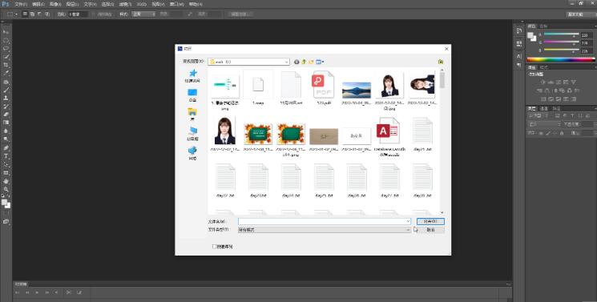Choose New selection mode button
The width and height of the screenshot is (597, 302).
[25, 14]
